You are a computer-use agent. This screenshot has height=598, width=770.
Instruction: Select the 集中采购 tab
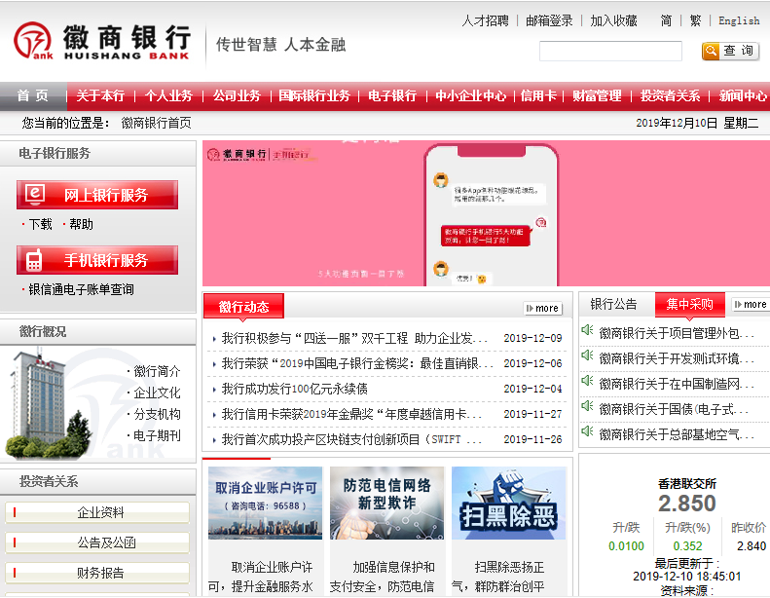690,304
